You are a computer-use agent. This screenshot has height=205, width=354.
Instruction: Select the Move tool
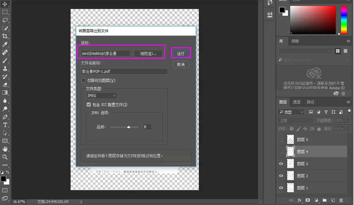tap(5, 4)
